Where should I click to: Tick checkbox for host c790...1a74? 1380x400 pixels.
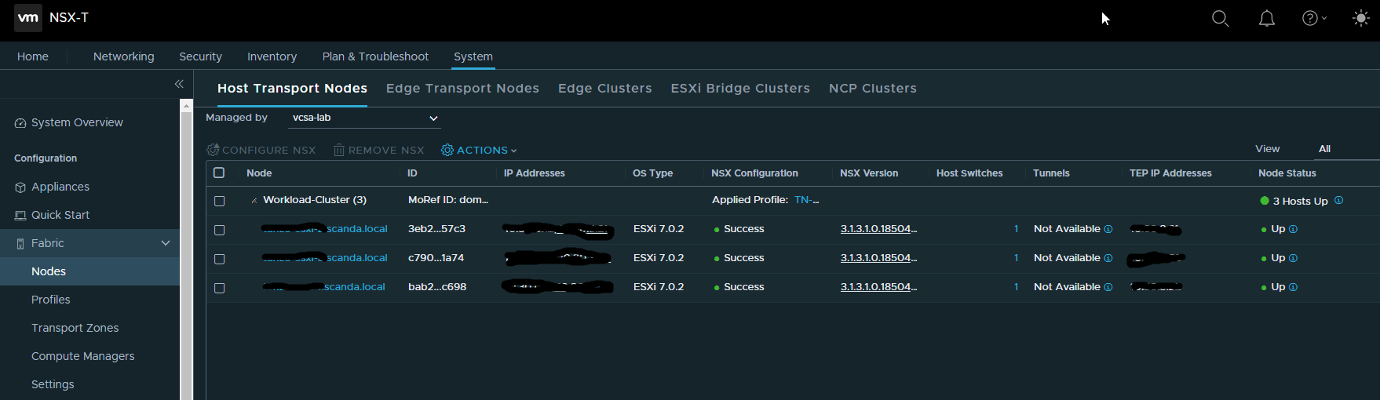click(219, 259)
